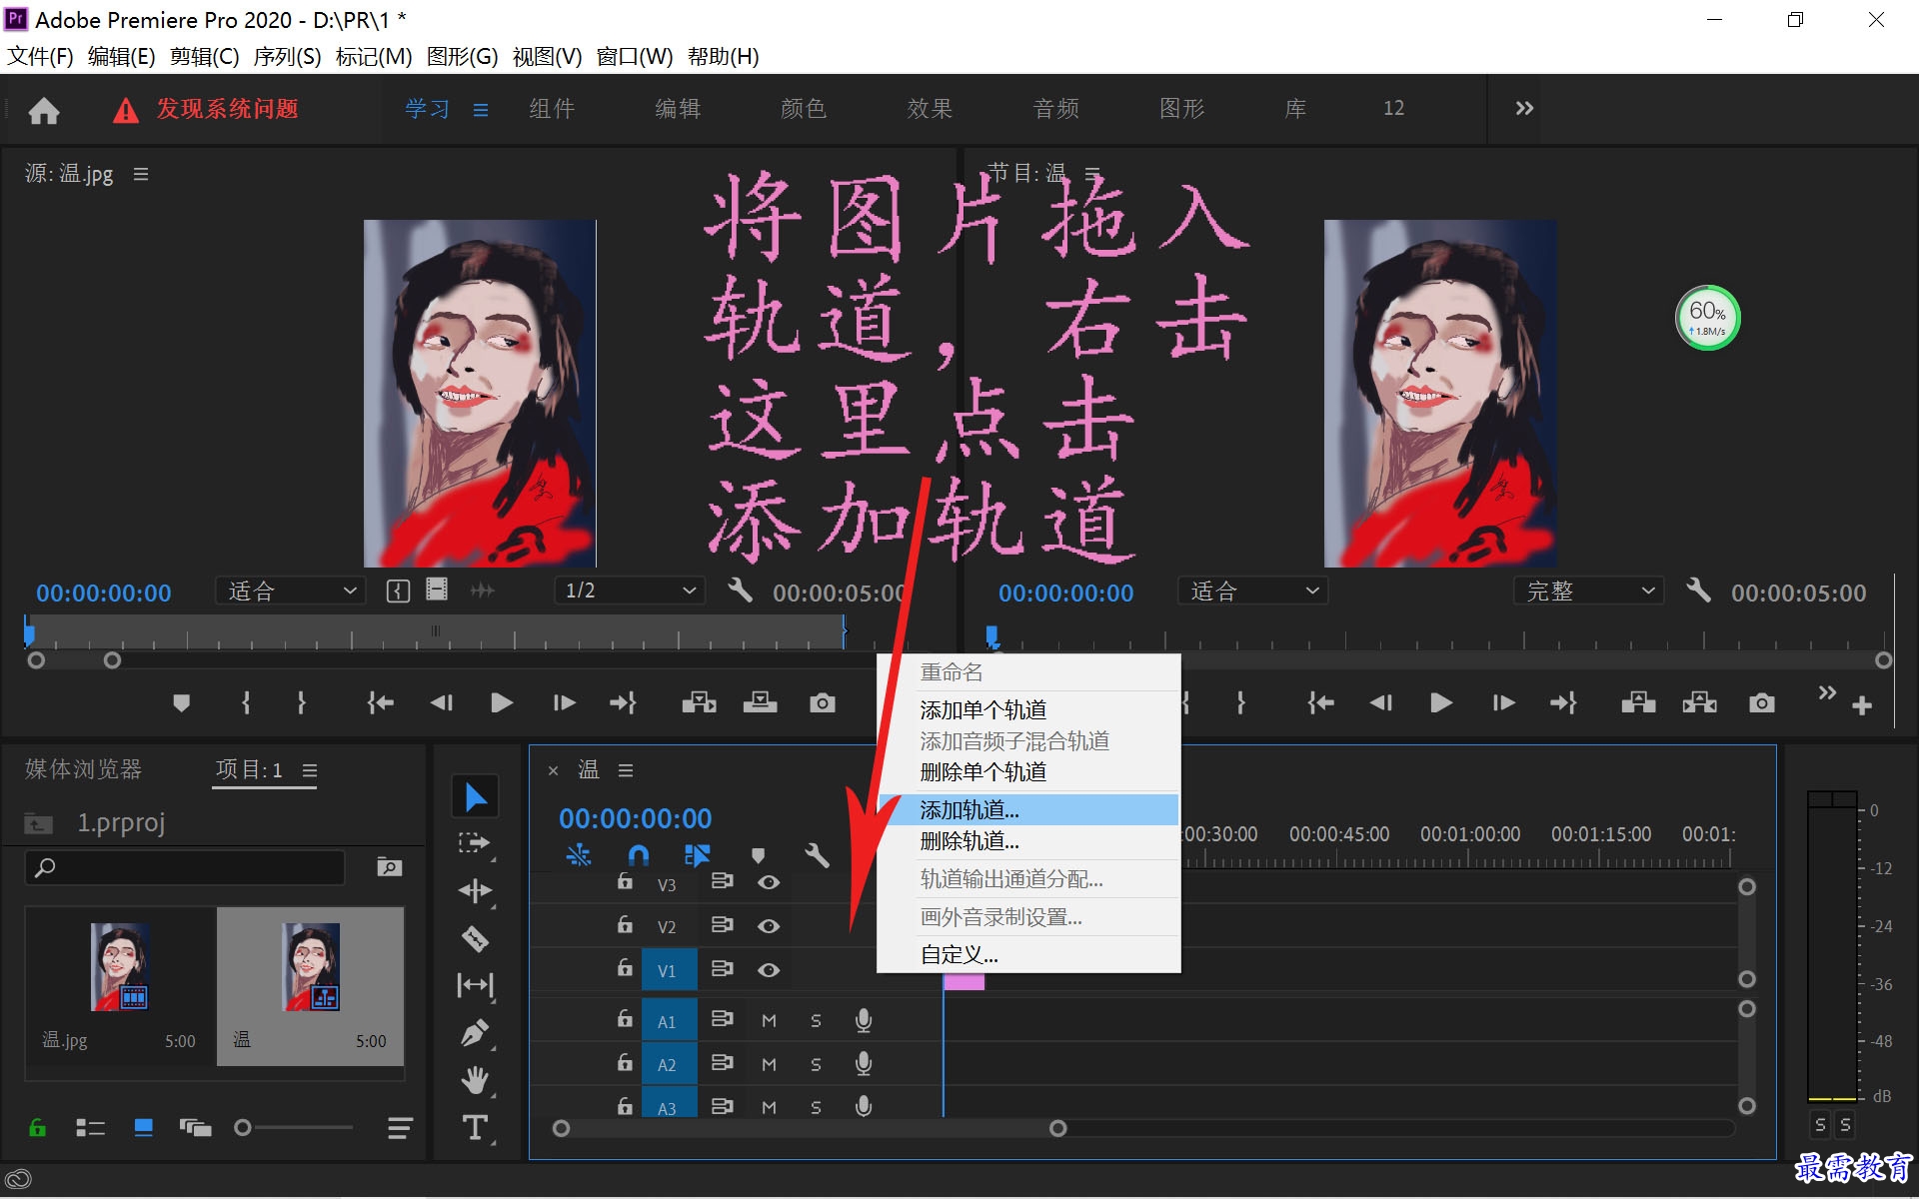Click timeline horizontal zoom scrollbar

pos(810,1128)
